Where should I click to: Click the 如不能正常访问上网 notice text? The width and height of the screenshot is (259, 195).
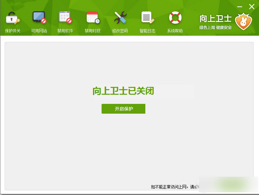click(175, 187)
